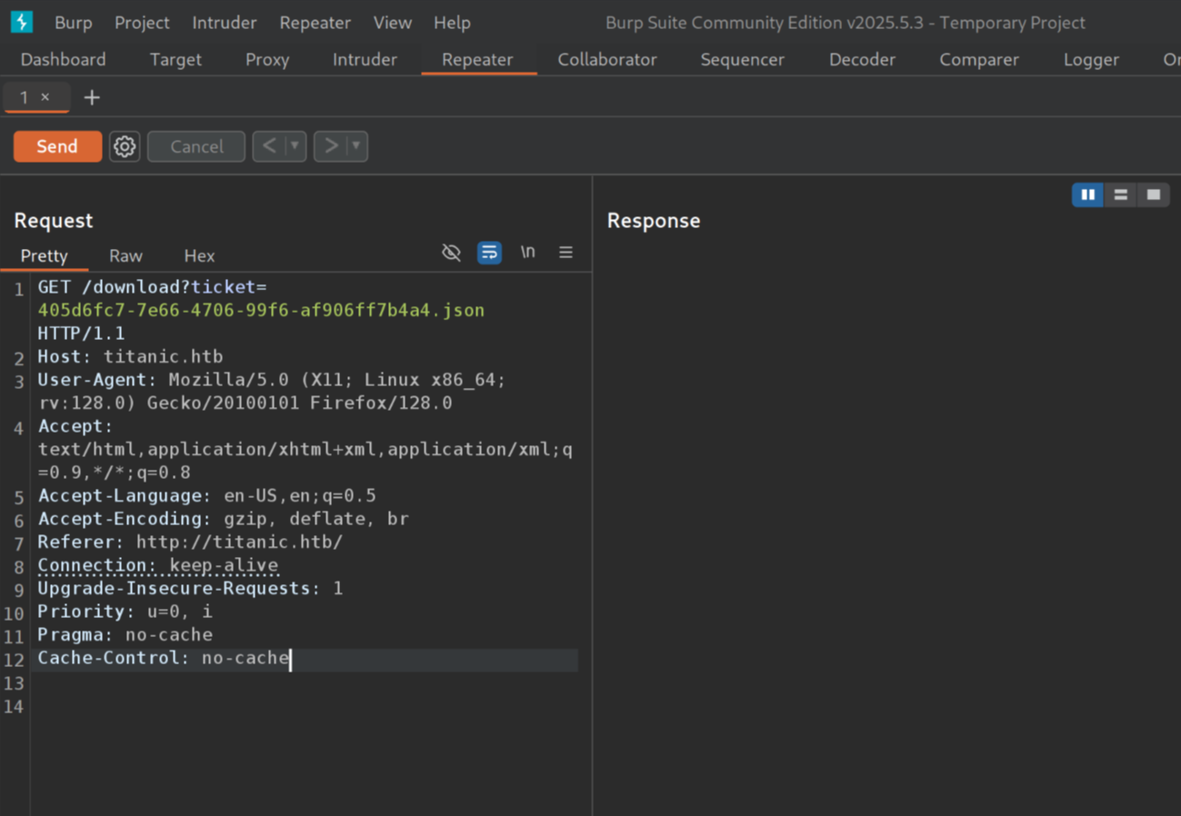Open the Burp menu
Screen dimensions: 1181x816
click(73, 23)
